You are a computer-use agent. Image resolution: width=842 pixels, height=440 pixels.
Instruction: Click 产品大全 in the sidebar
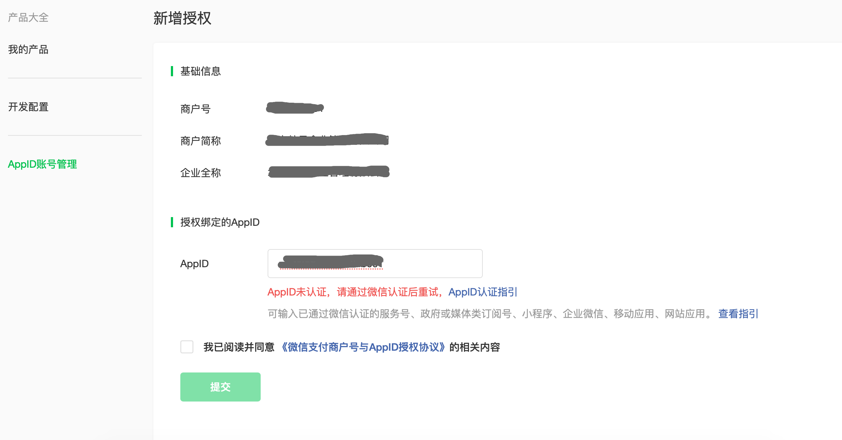[28, 17]
